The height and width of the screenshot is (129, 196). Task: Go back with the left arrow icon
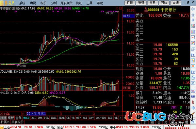pos(193,9)
